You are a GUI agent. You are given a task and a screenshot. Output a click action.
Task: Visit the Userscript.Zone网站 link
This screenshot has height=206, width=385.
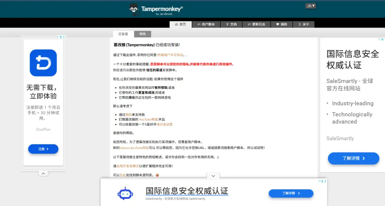(134, 148)
